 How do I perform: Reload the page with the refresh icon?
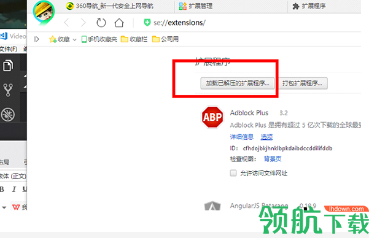click(x=101, y=23)
